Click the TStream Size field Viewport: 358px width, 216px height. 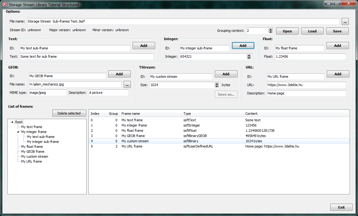pyautogui.click(x=182, y=85)
